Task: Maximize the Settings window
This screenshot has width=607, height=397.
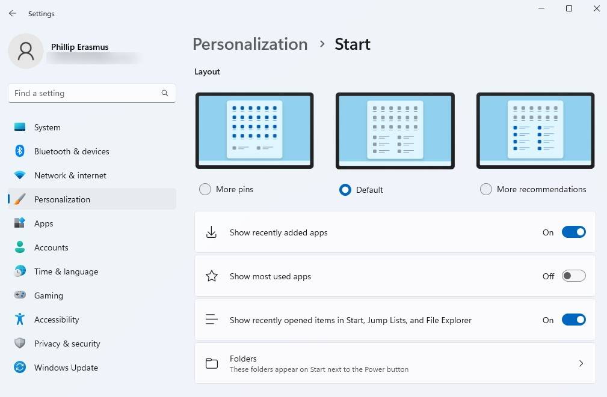Action: pyautogui.click(x=569, y=8)
